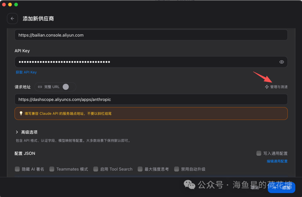Screen dimensions: 302x197
Task: Click the link icon beside 完整 URL
Action: pyautogui.click(x=40, y=87)
